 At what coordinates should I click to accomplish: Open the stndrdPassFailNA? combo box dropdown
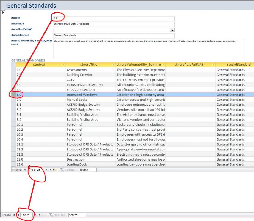point(172,30)
